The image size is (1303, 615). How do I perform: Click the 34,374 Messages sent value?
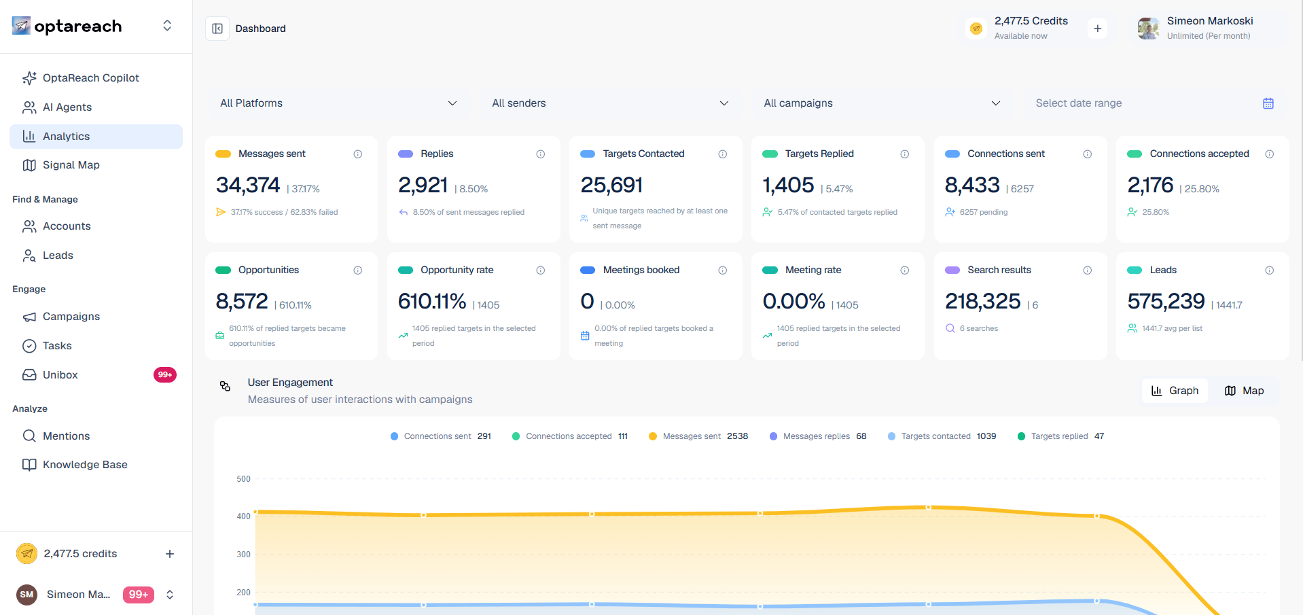point(248,185)
